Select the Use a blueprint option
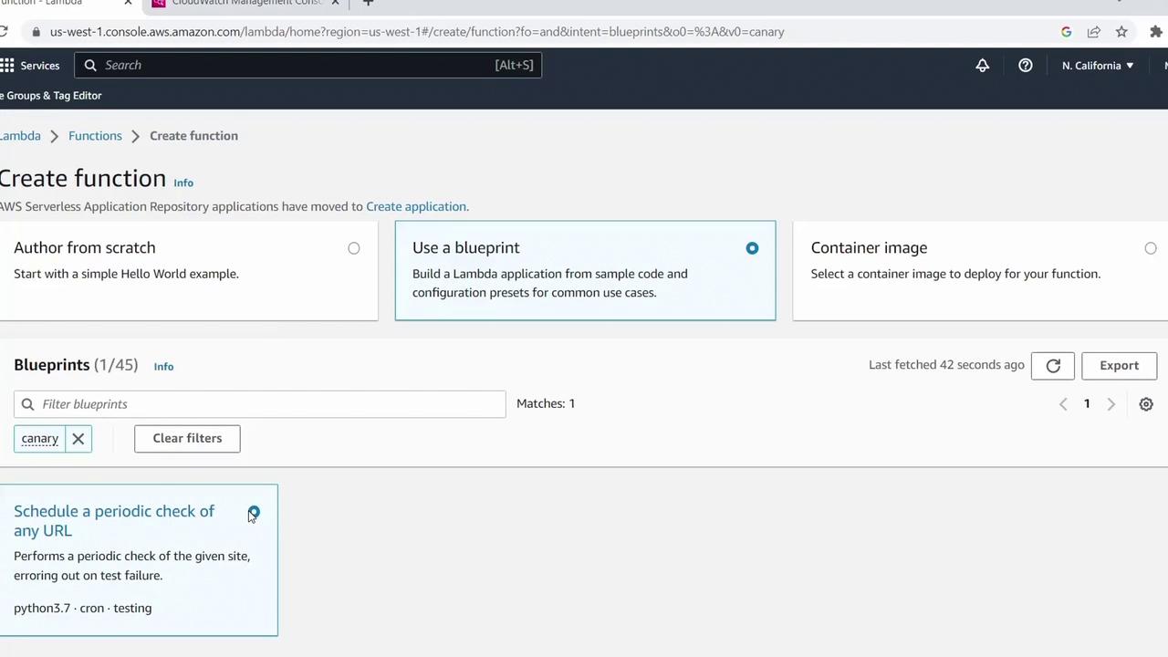The image size is (1168, 657). 752,248
